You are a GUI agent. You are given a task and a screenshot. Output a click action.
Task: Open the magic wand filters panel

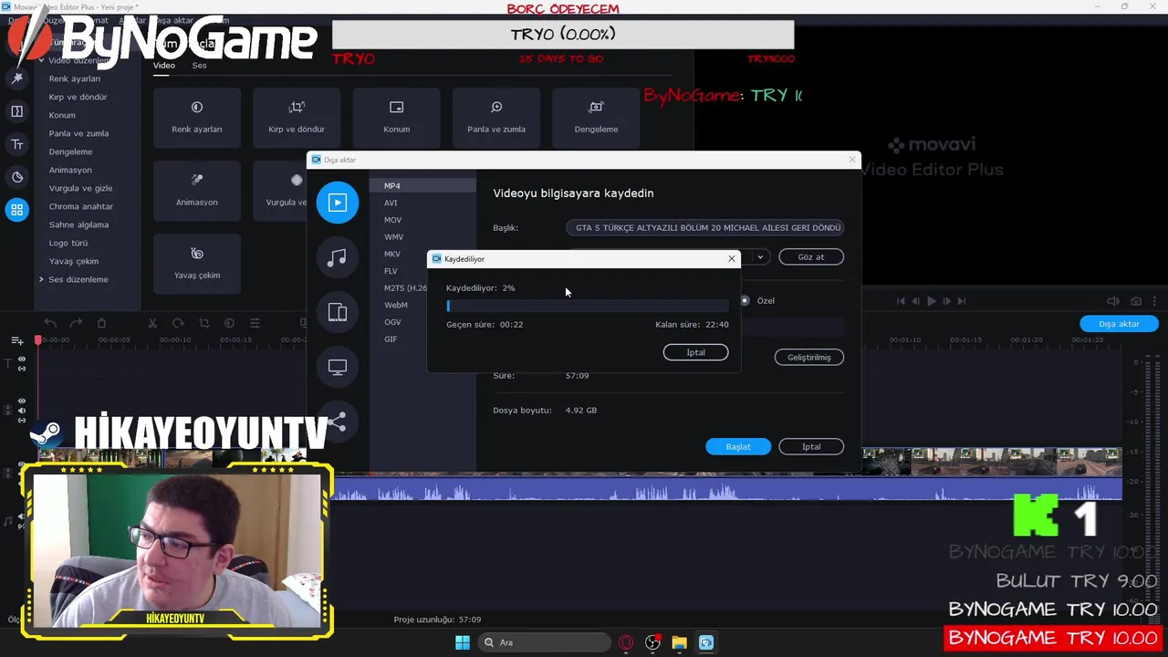pyautogui.click(x=16, y=79)
